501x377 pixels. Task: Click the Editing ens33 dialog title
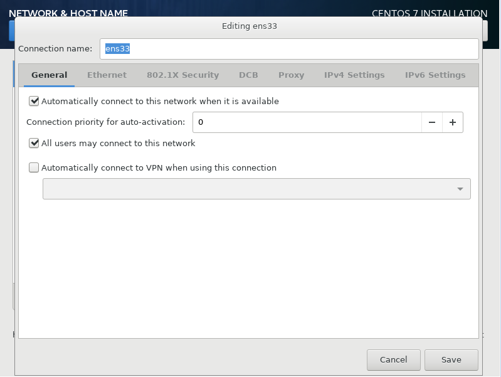(249, 26)
